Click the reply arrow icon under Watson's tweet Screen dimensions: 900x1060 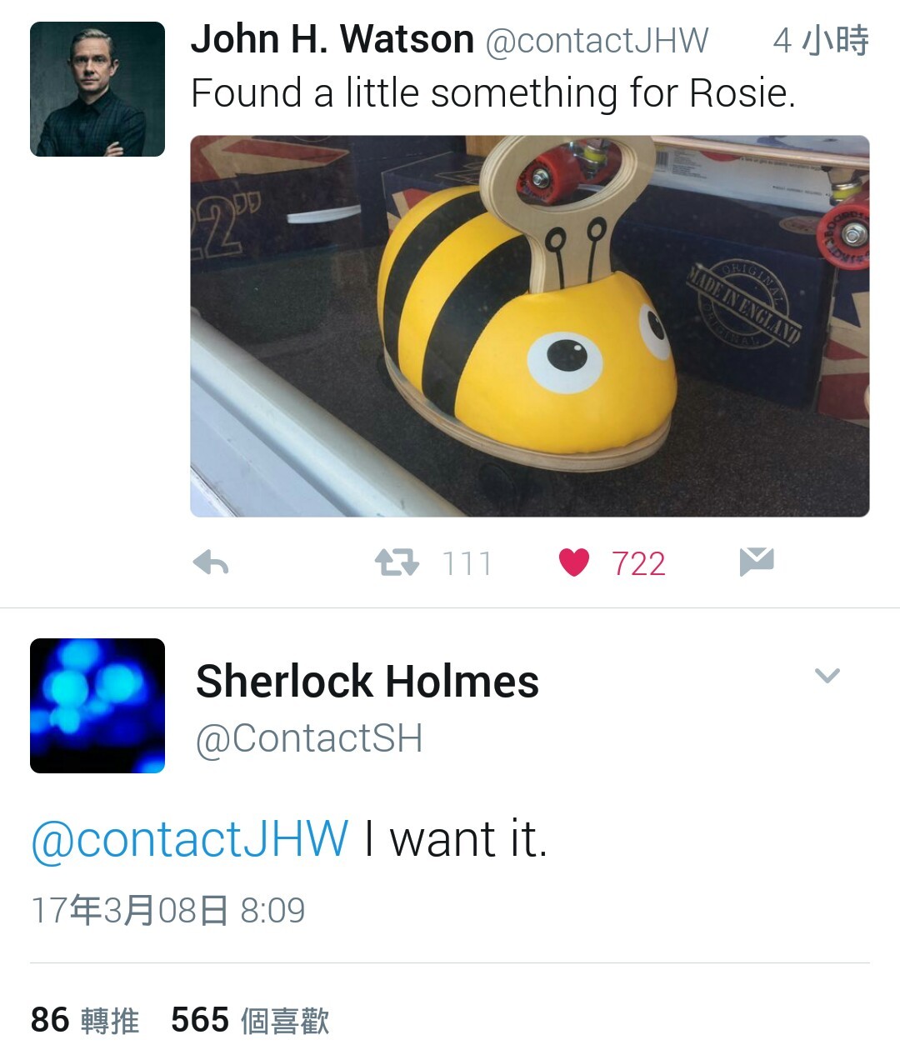click(211, 564)
